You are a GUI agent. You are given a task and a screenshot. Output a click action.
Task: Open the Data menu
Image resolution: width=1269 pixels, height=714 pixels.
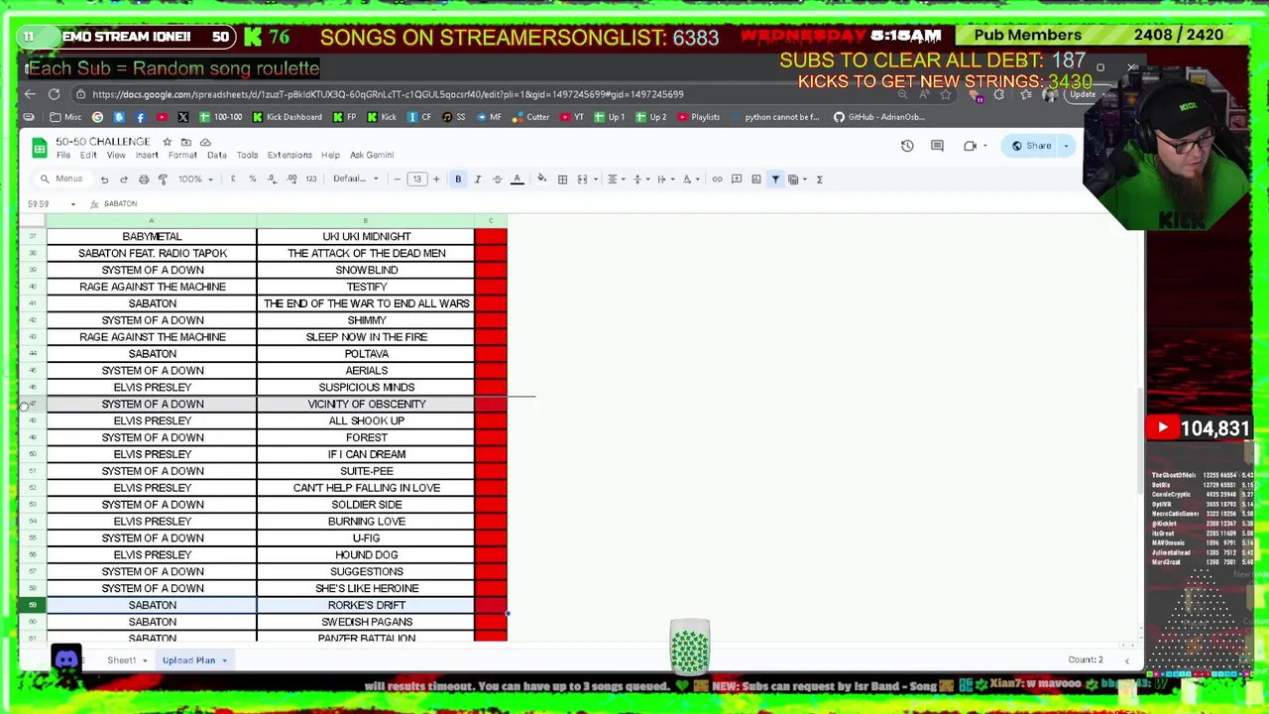pos(217,155)
